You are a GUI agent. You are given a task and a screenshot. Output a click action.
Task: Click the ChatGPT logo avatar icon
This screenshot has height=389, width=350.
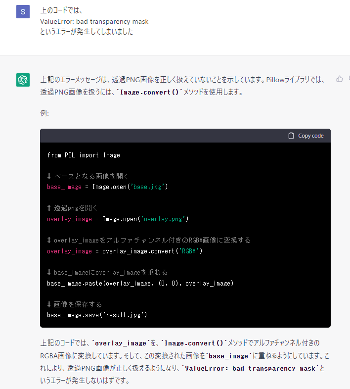[x=23, y=80]
